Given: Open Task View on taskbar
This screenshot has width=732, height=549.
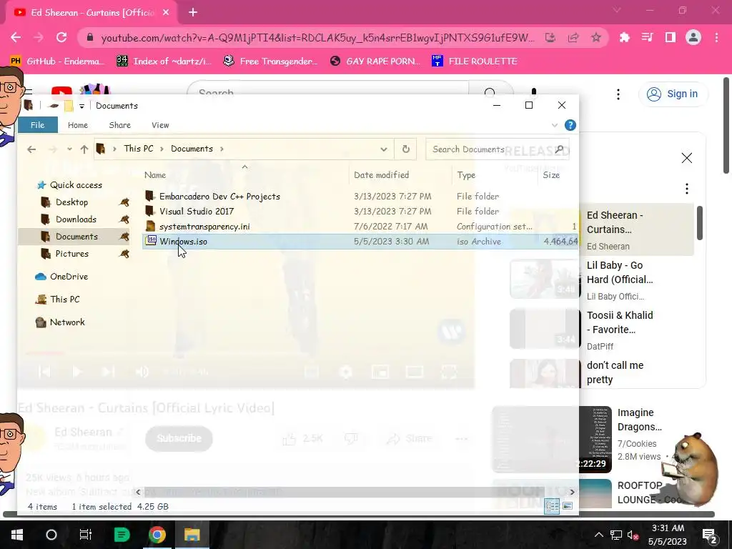Looking at the screenshot, I should (x=86, y=535).
